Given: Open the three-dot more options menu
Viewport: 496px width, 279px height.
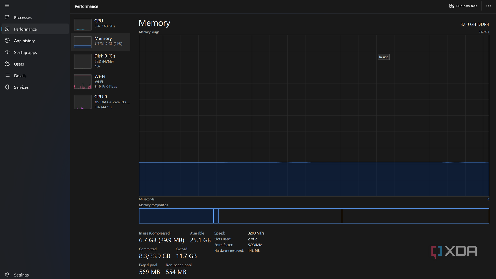Looking at the screenshot, I should 488,6.
